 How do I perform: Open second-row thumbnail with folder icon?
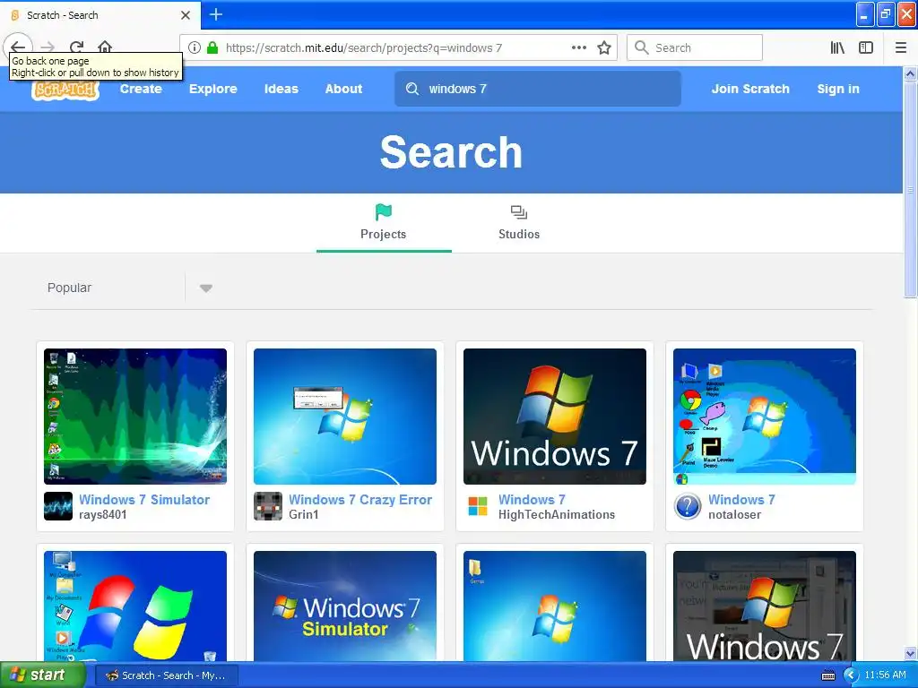coord(554,606)
